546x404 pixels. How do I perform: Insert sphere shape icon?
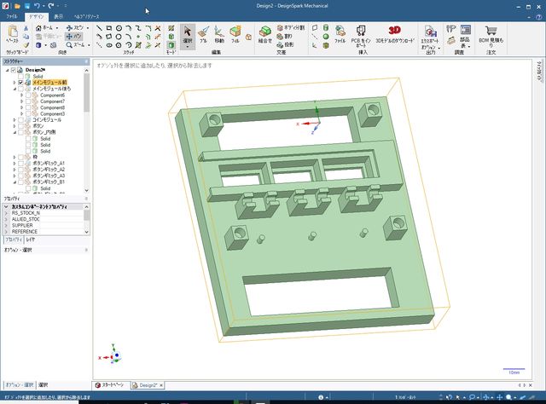tap(326, 37)
